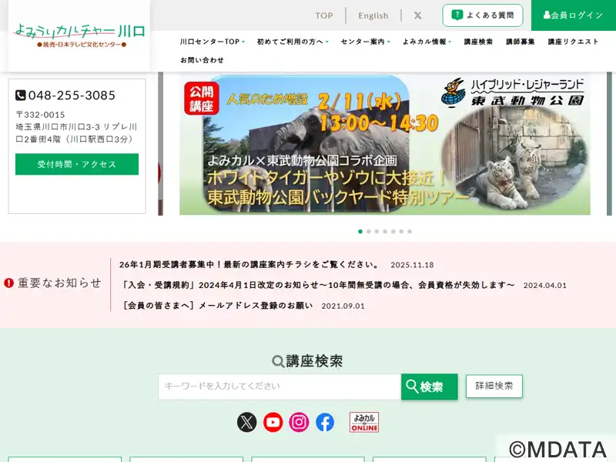Open the YouTube social icon
The width and height of the screenshot is (616, 462).
coord(273,422)
